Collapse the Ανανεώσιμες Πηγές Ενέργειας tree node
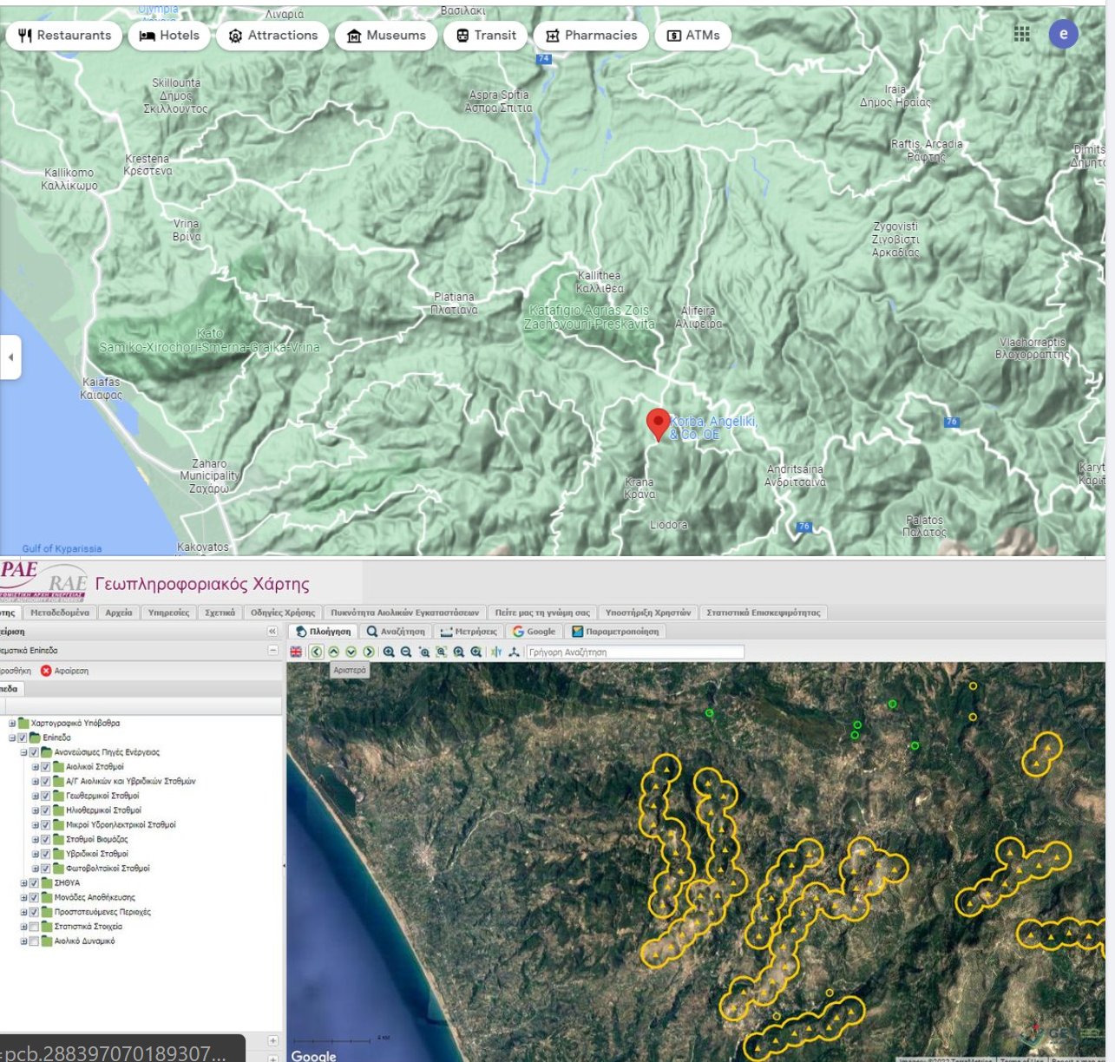 [x=24, y=752]
